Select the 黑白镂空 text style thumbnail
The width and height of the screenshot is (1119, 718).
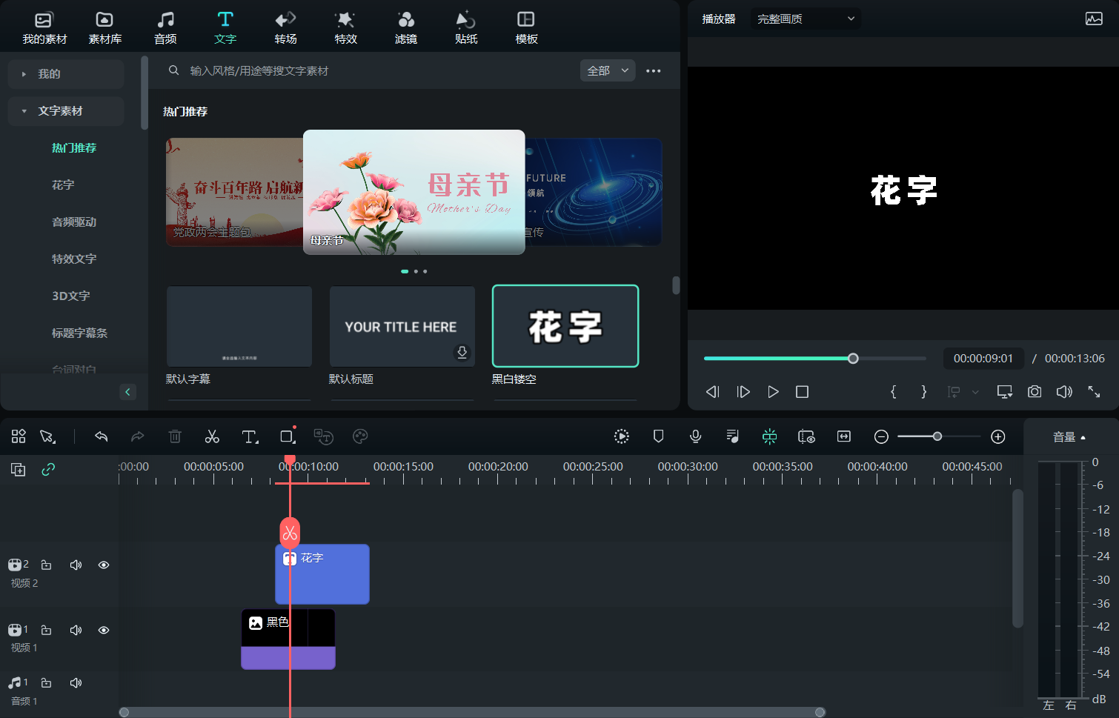(565, 326)
